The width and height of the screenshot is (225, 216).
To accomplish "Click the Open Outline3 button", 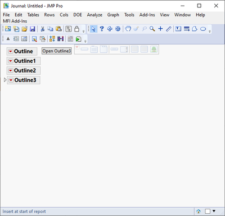I will click(x=57, y=51).
